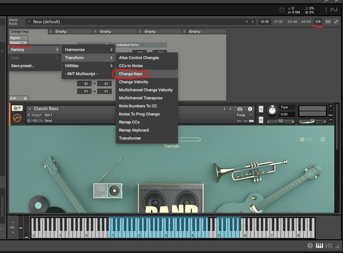
Task: Show instrument pages 01-16
Action: [265, 22]
